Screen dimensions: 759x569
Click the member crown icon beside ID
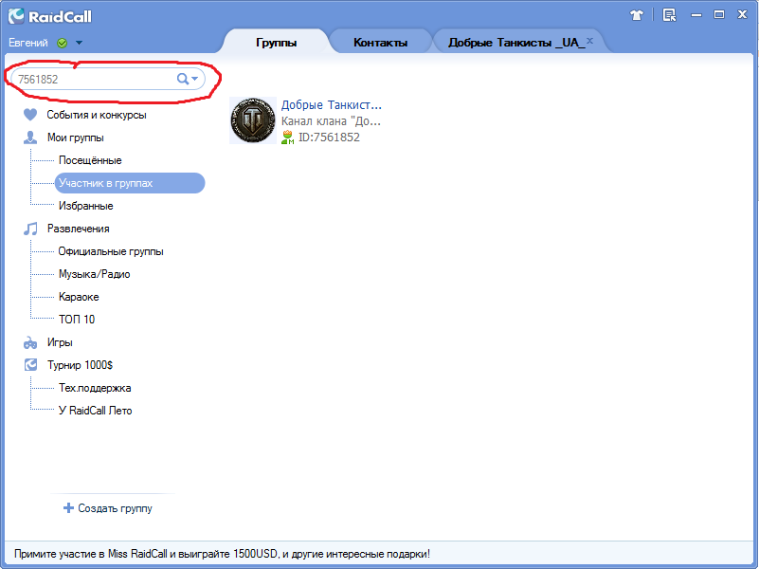click(x=287, y=138)
